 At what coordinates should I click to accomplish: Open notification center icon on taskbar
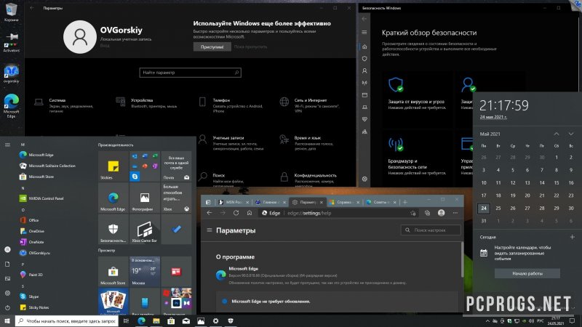pyautogui.click(x=572, y=320)
